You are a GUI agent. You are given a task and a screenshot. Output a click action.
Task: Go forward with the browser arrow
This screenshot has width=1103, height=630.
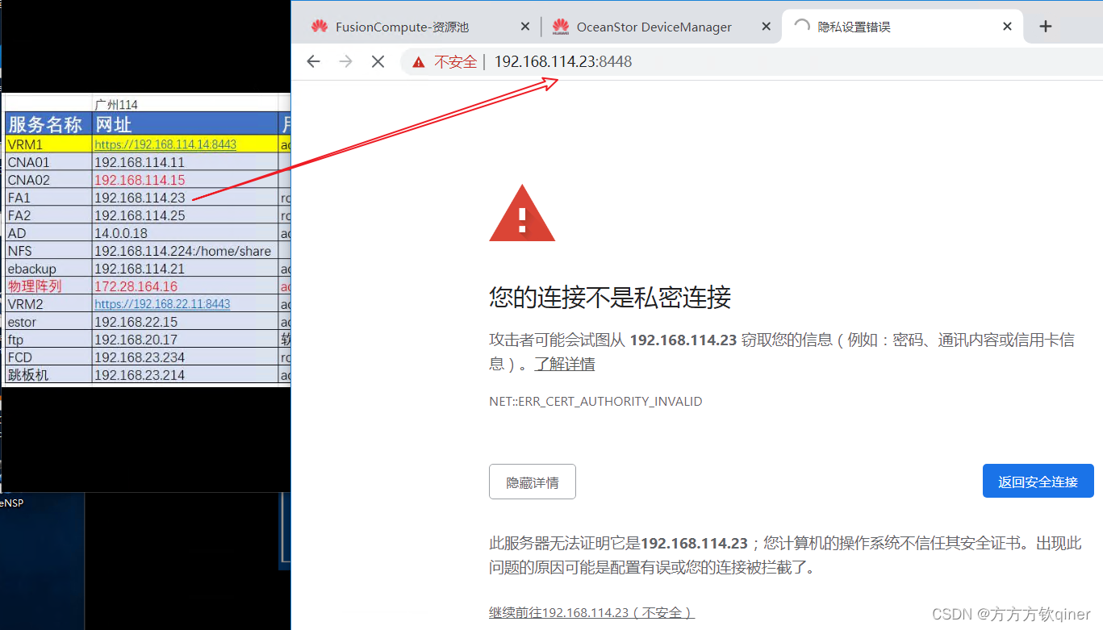coord(346,61)
